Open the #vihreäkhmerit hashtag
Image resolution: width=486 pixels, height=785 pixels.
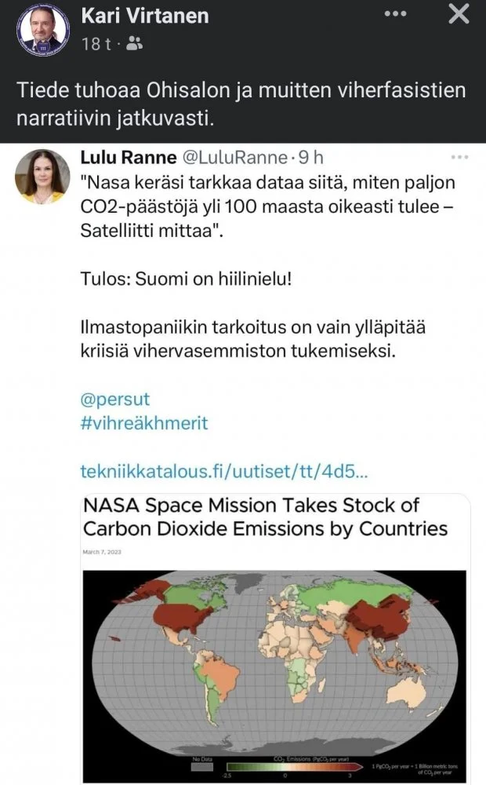[144, 423]
